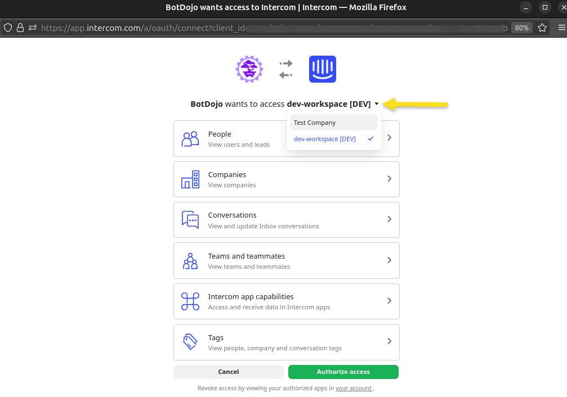The height and width of the screenshot is (397, 567).
Task: Click the BotDojo bonsai gear logo
Action: 249,69
